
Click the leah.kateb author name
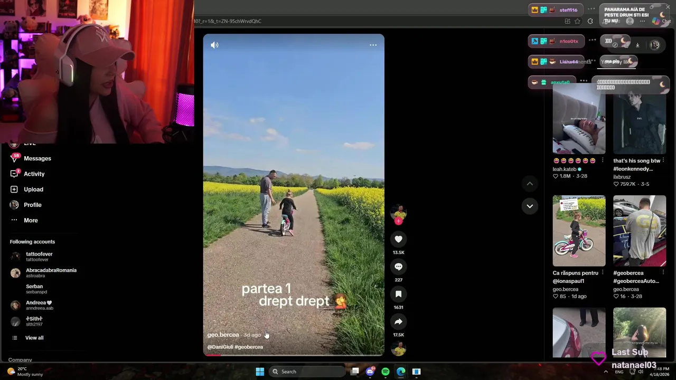(565, 169)
